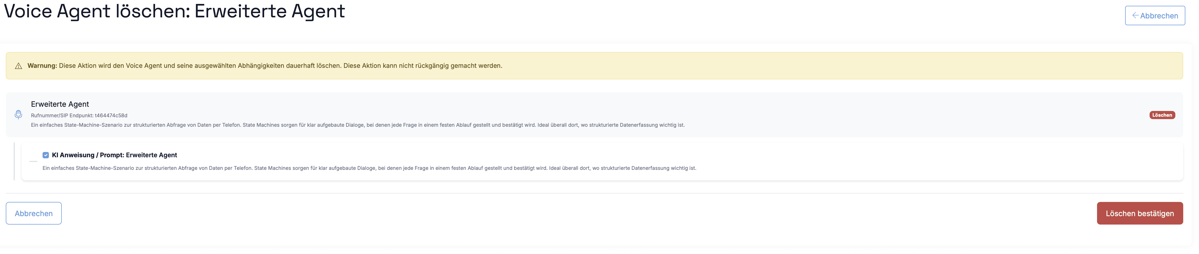This screenshot has width=1199, height=254.
Task: Click the Warnung message text
Action: click(265, 66)
